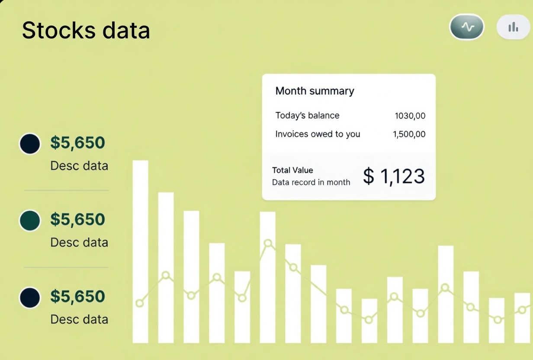Click the bar chart icon
The width and height of the screenshot is (533, 360).
click(513, 28)
